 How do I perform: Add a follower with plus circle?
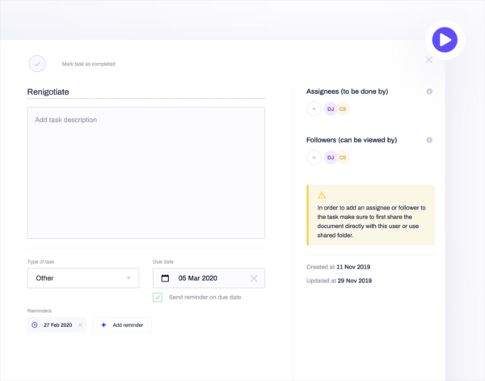(314, 158)
